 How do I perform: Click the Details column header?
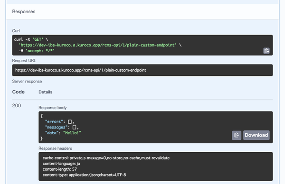pos(46,92)
